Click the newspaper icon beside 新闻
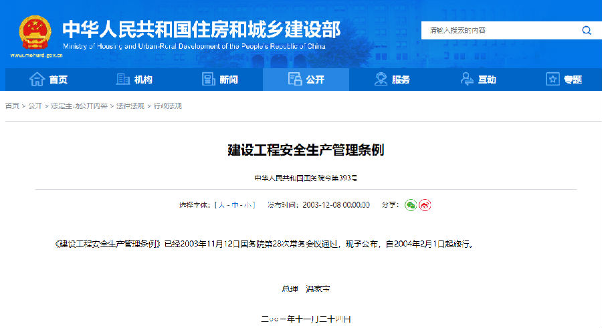Screen dimensions: 602x328 [x=209, y=79]
